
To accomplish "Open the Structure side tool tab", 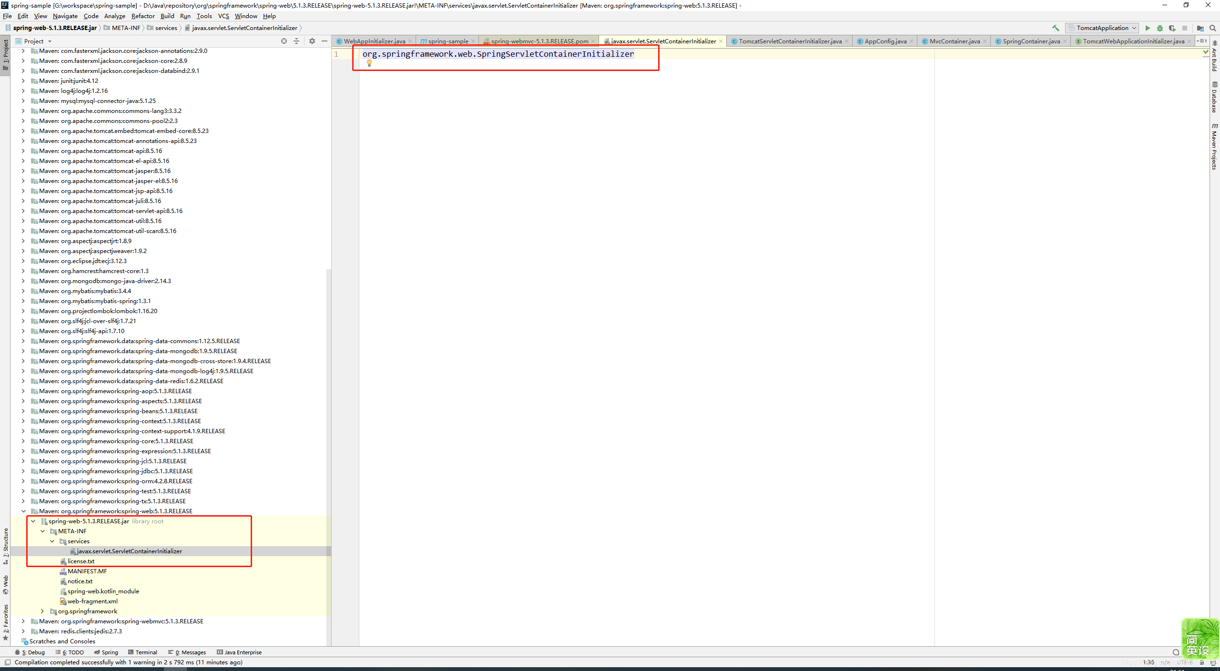I will click(5, 546).
